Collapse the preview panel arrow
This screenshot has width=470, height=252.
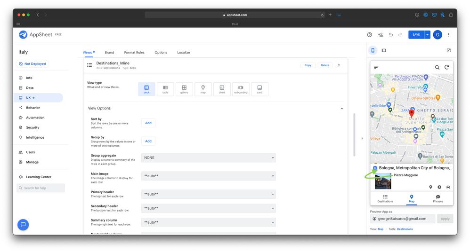[362, 138]
